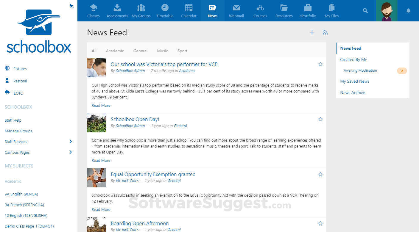This screenshot has height=232, width=419.
Task: Star the VCE top performer article
Action: point(320,64)
